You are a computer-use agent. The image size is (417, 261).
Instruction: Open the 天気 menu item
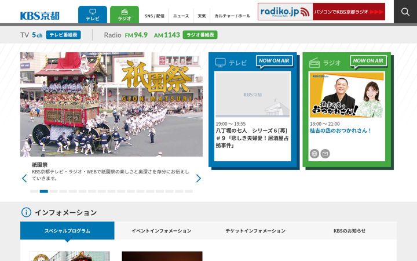tap(202, 16)
